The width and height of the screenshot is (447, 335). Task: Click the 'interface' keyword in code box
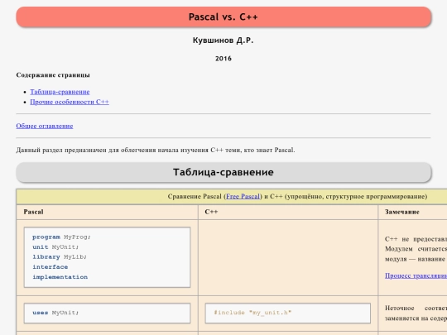(50, 267)
